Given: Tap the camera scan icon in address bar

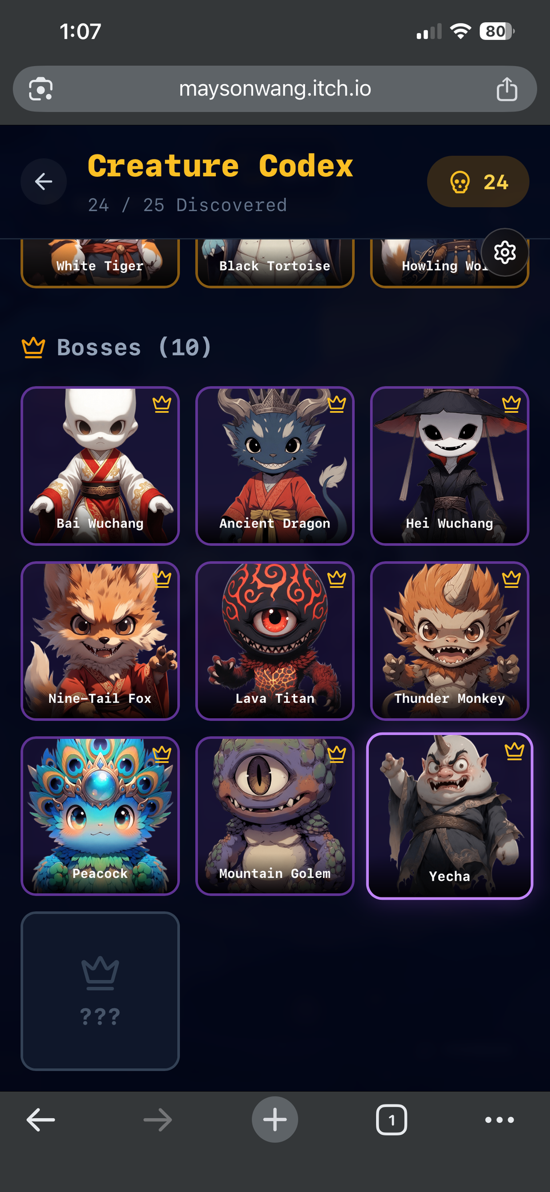Looking at the screenshot, I should coord(41,89).
